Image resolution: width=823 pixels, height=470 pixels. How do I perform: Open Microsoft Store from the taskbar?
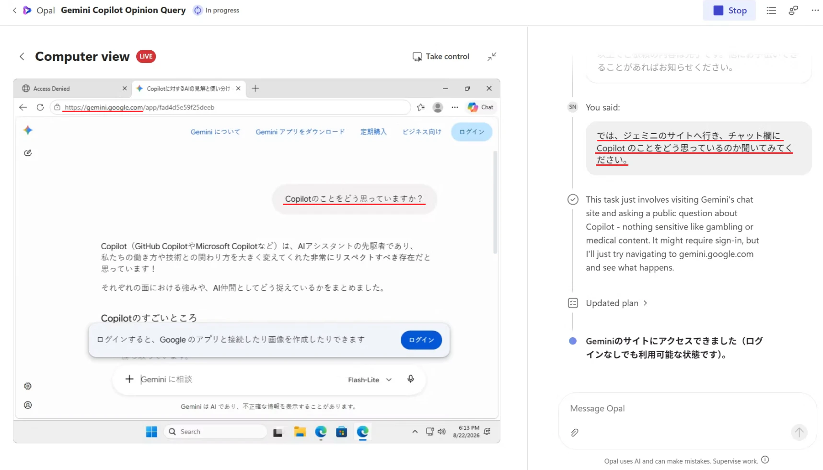(x=341, y=432)
